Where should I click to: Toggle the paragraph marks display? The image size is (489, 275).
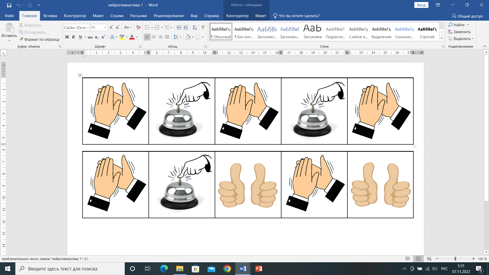[x=203, y=27]
